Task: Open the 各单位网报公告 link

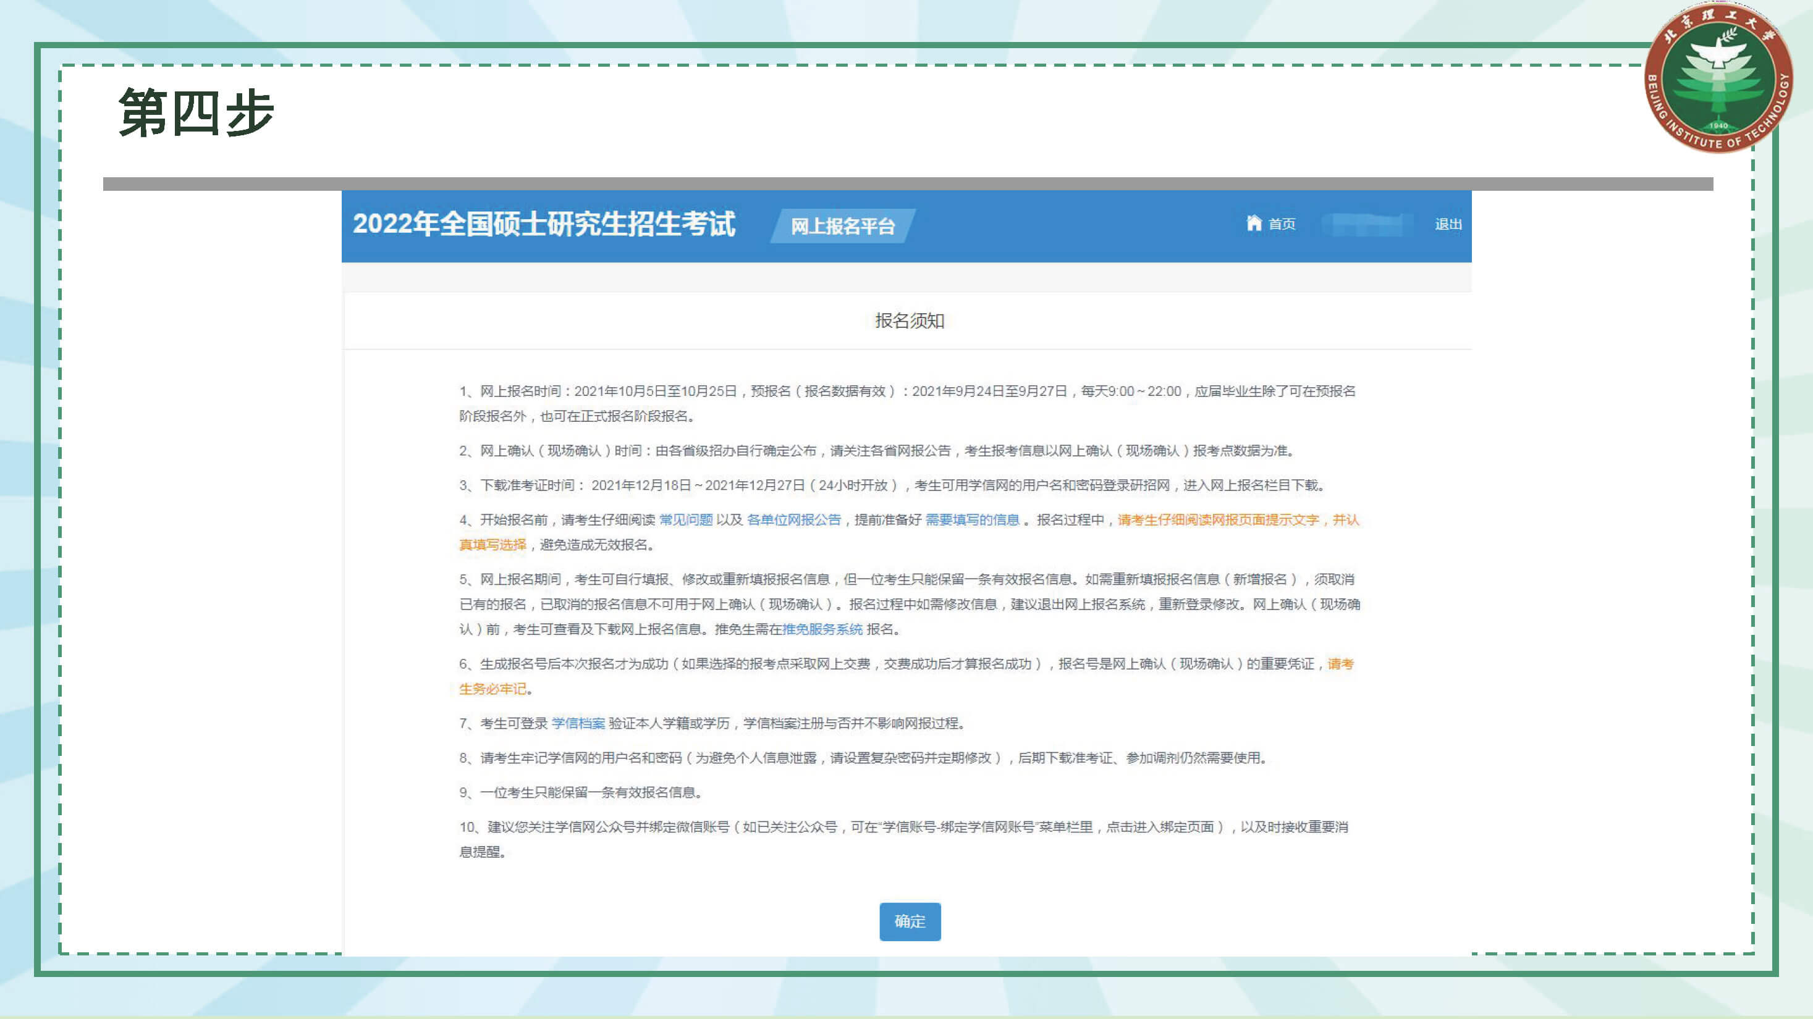Action: 793,520
